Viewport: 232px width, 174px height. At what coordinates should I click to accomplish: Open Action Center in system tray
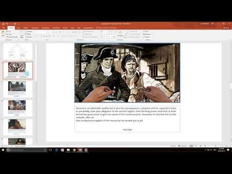point(228,150)
